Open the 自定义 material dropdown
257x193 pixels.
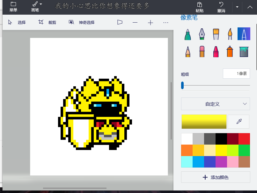pyautogui.click(x=216, y=104)
